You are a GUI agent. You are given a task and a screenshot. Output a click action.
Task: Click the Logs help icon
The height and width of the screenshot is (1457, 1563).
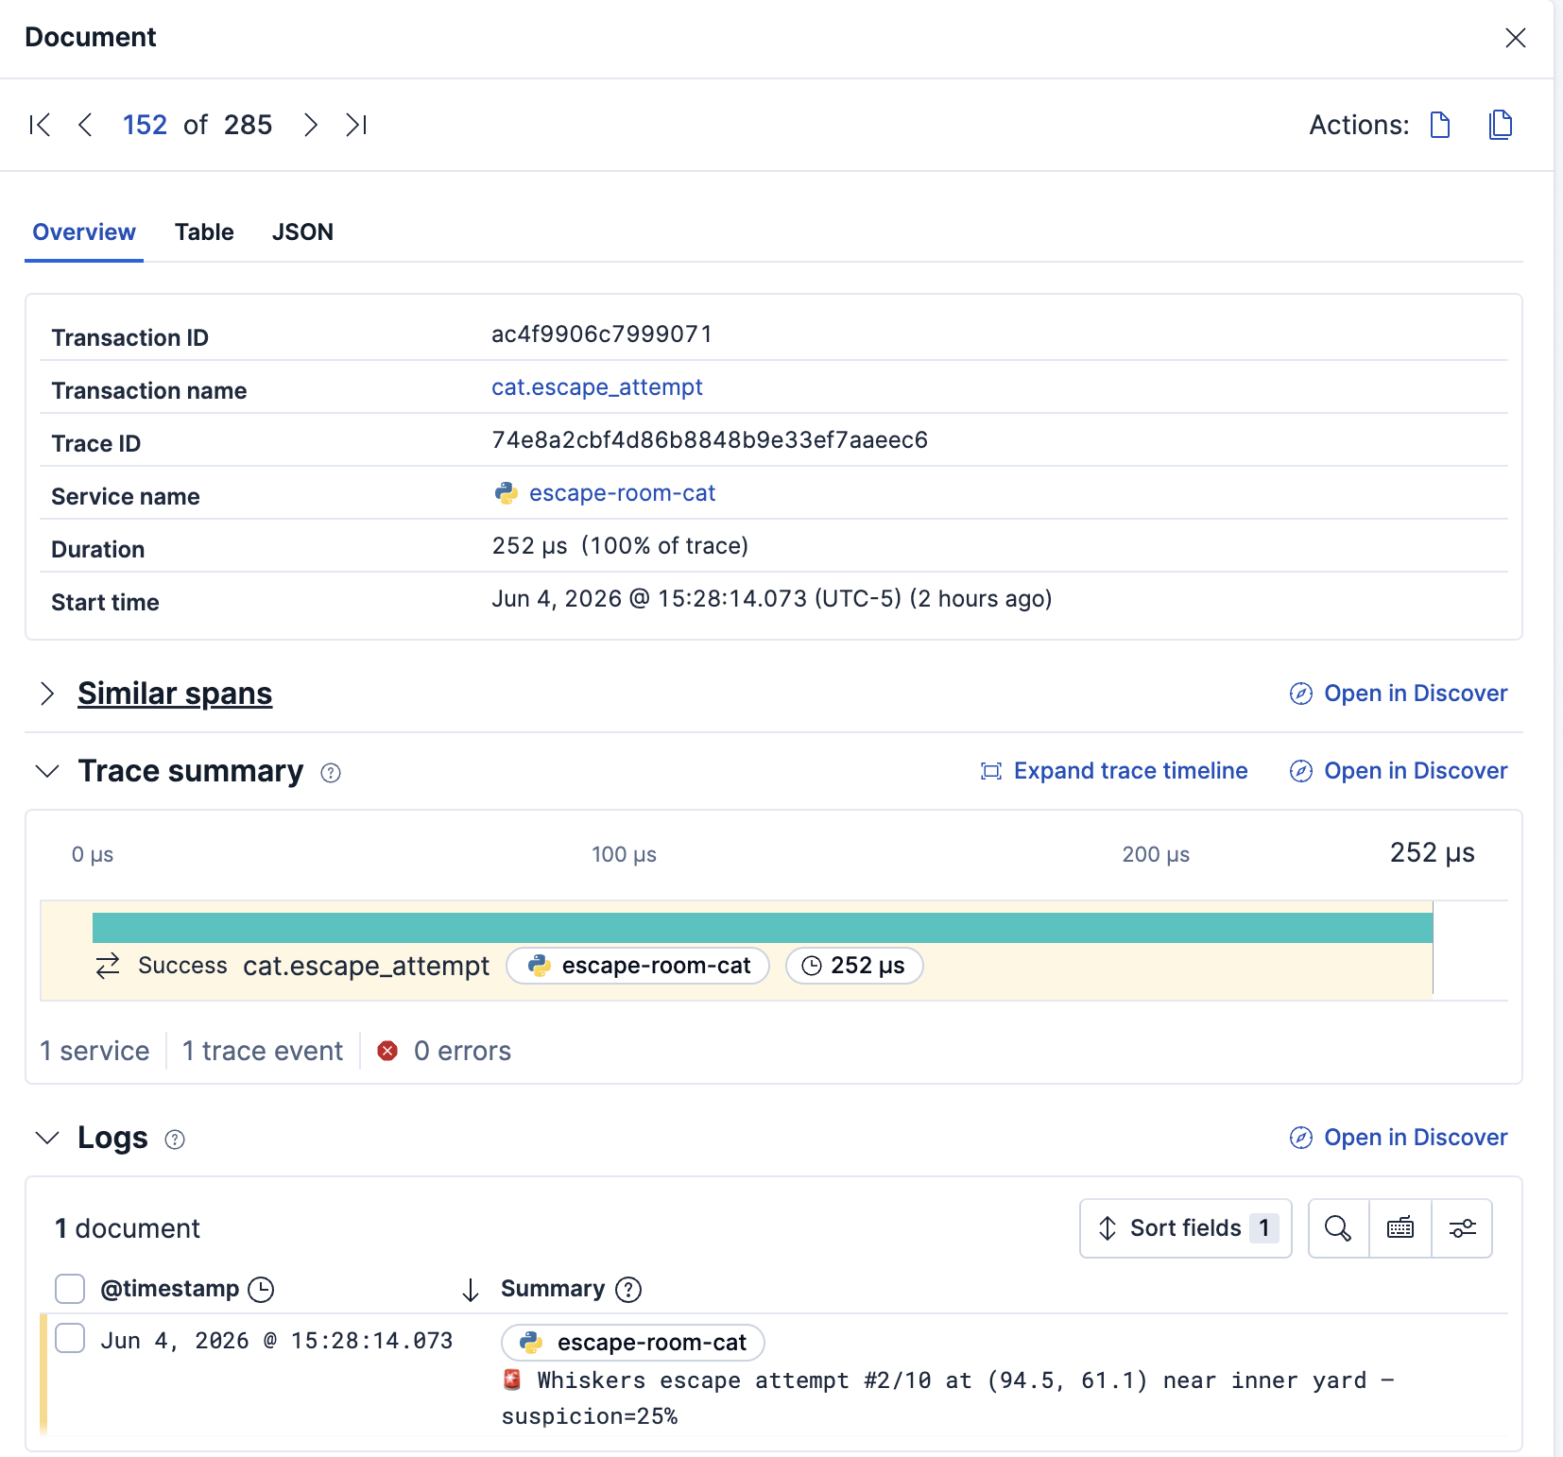coord(175,1140)
